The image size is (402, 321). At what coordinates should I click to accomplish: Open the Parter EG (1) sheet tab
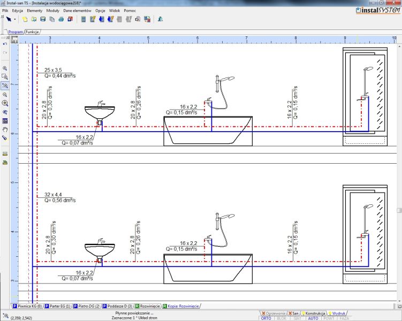pyautogui.click(x=59, y=306)
